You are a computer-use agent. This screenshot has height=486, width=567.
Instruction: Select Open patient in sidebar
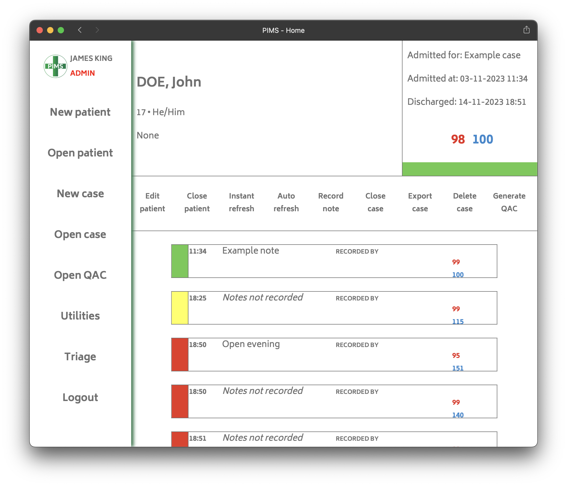80,153
